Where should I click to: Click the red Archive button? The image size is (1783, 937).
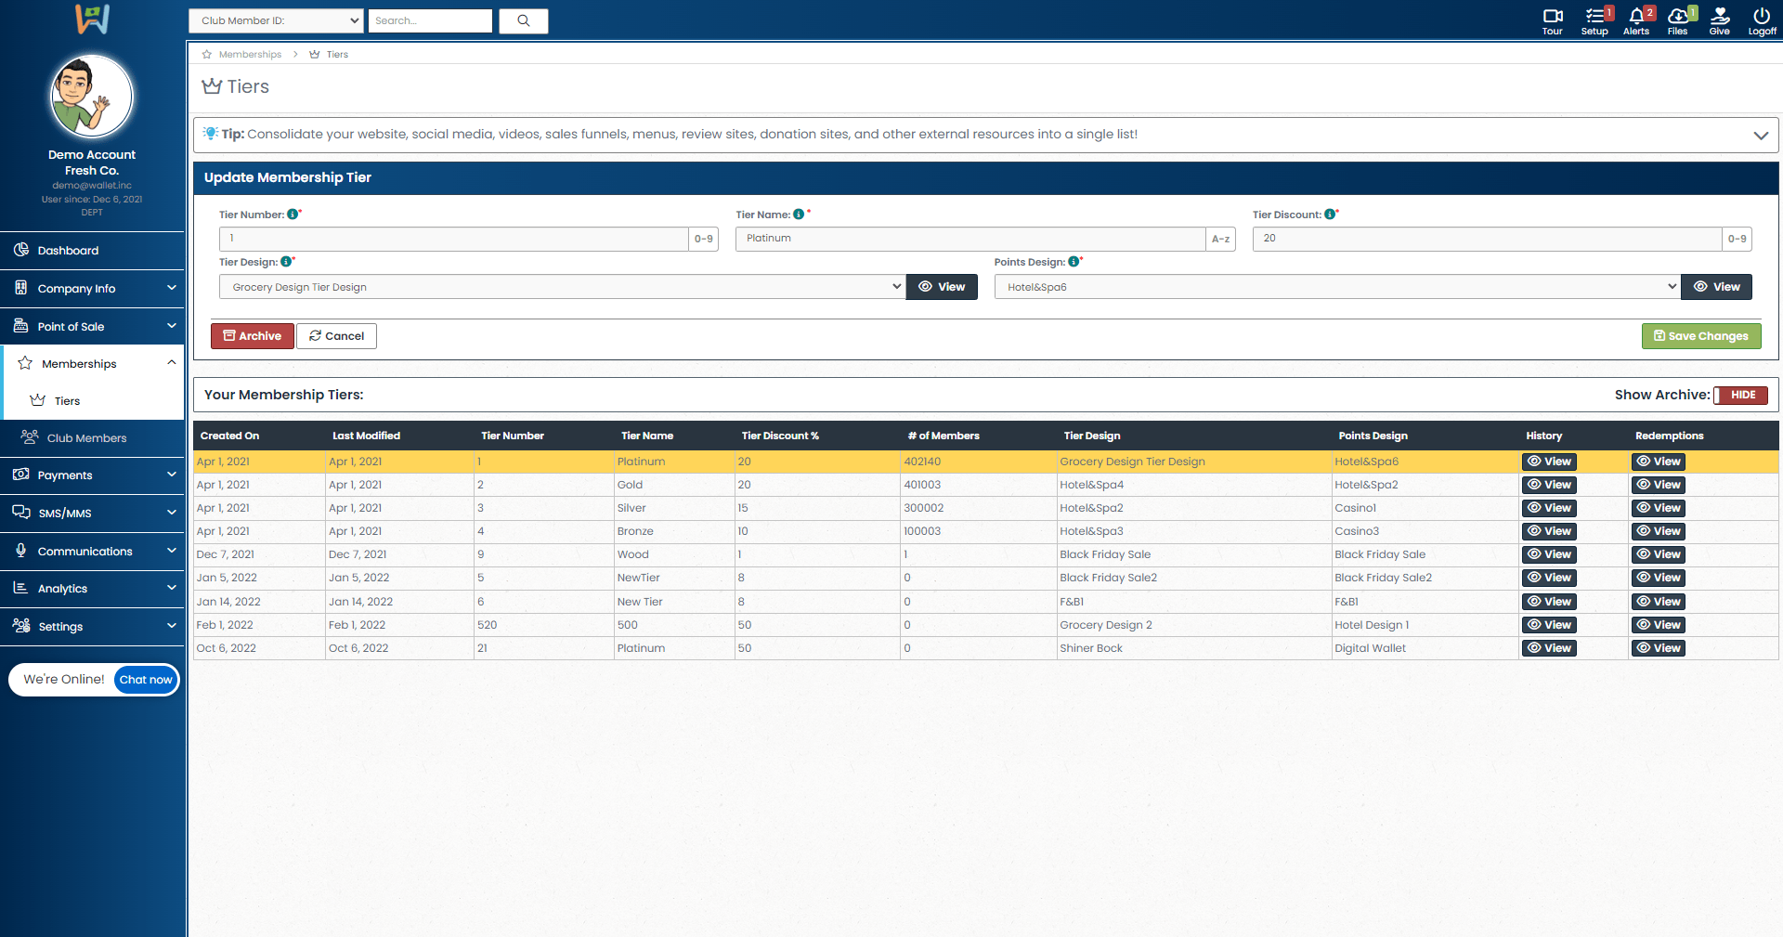[253, 336]
